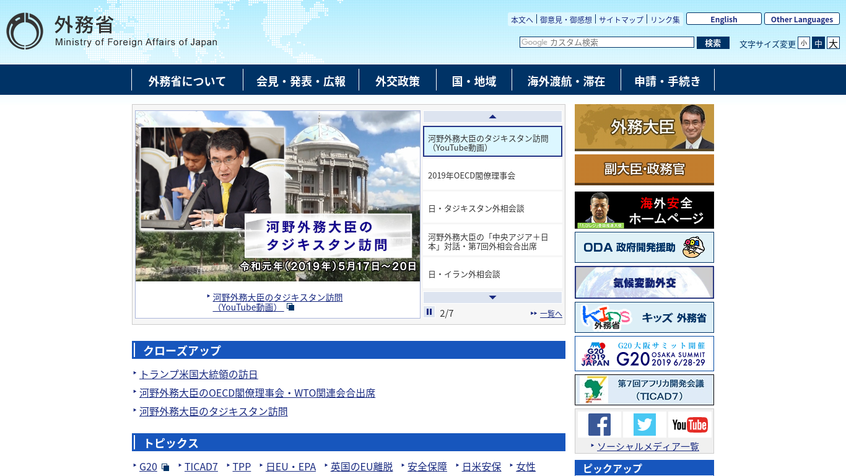Open 安全保障 topic link
The height and width of the screenshot is (476, 846).
tap(427, 467)
